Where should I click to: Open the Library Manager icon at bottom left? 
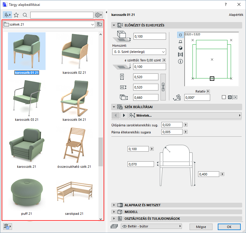[7, 226]
